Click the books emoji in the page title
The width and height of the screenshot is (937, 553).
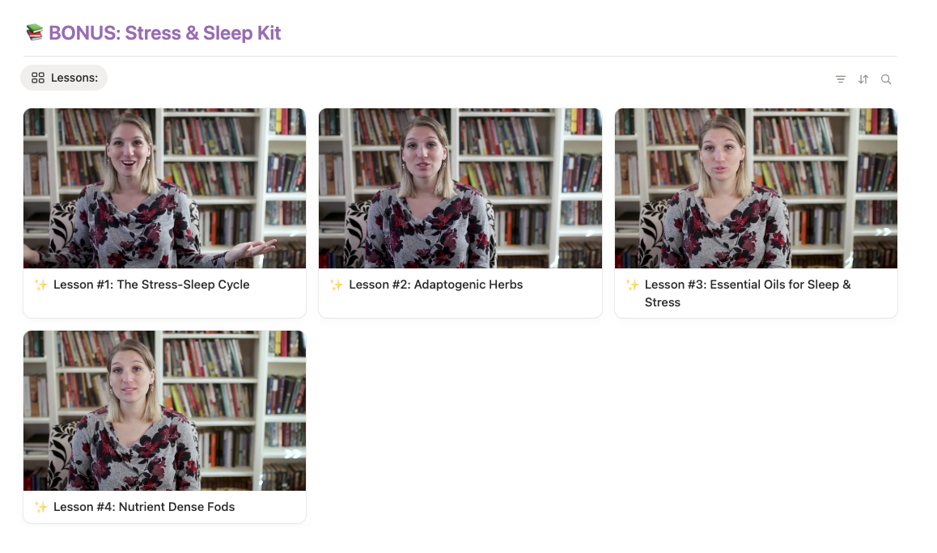(33, 32)
